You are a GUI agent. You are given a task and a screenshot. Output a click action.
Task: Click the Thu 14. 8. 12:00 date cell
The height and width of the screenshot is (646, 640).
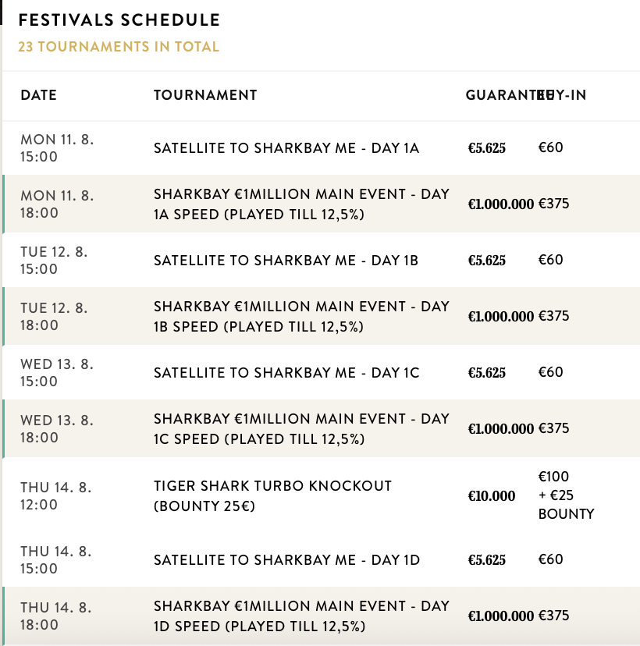coord(55,496)
